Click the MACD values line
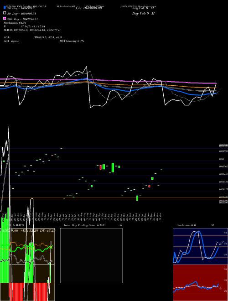Screen dimensions: 228x301 click(32, 30)
